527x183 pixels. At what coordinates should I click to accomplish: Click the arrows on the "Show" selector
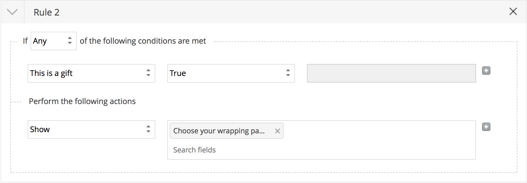pyautogui.click(x=148, y=129)
